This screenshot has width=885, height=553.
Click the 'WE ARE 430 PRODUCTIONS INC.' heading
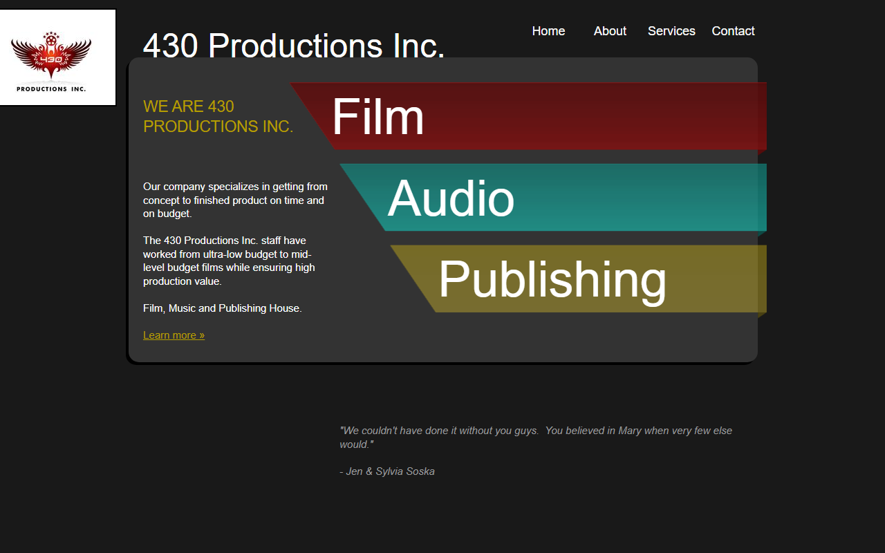coord(218,116)
